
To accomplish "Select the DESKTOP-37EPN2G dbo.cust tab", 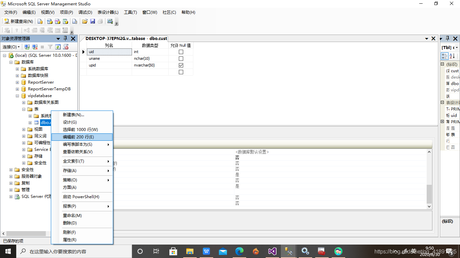I will coord(126,39).
